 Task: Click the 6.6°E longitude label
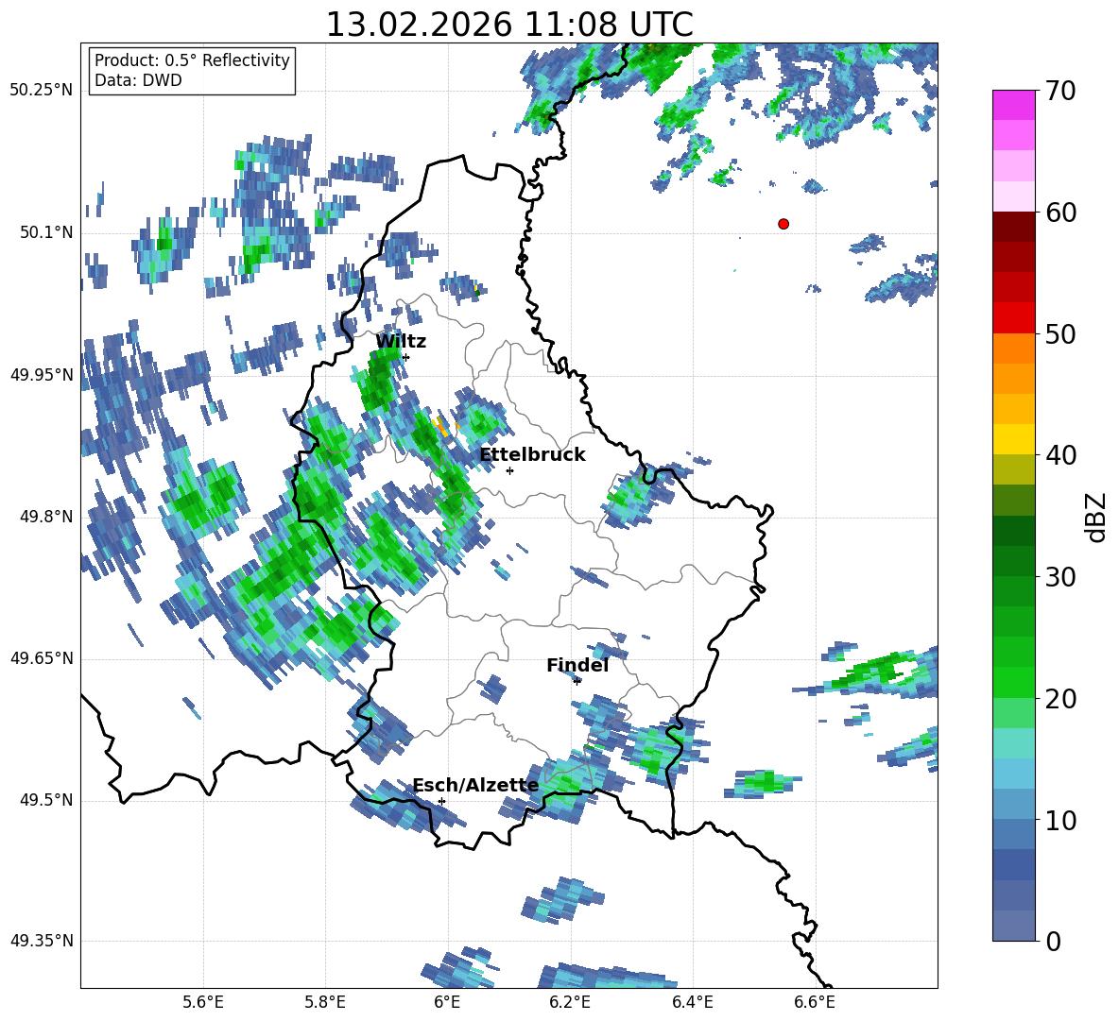[815, 1002]
